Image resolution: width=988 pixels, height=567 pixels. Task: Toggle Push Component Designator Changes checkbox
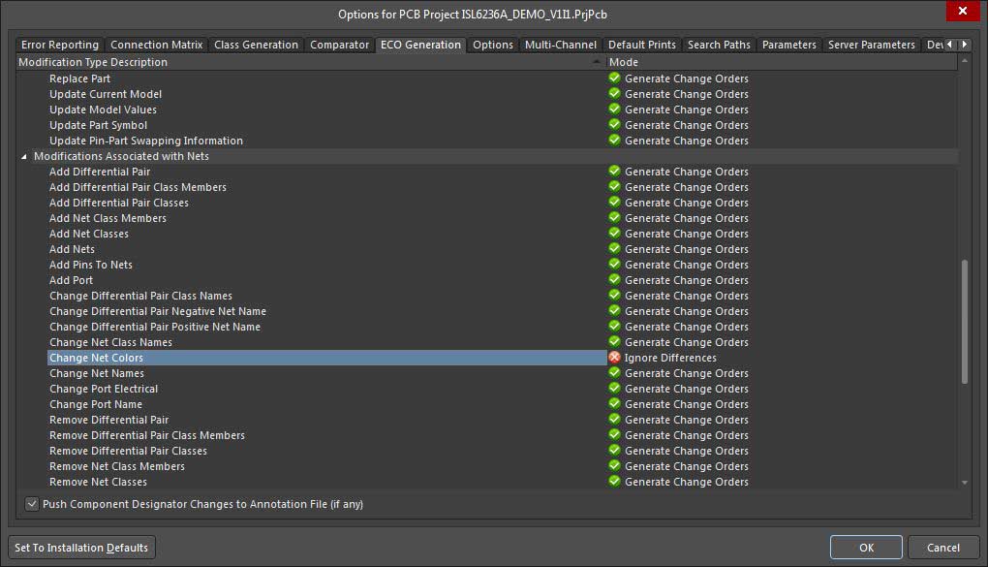pyautogui.click(x=32, y=504)
